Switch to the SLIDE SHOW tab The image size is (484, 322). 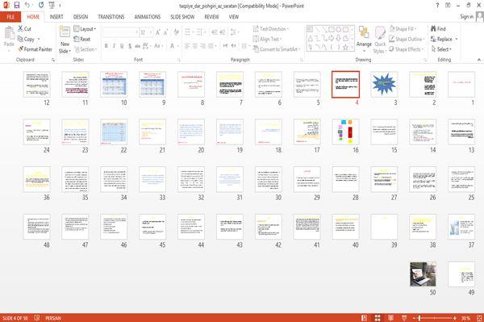[182, 17]
